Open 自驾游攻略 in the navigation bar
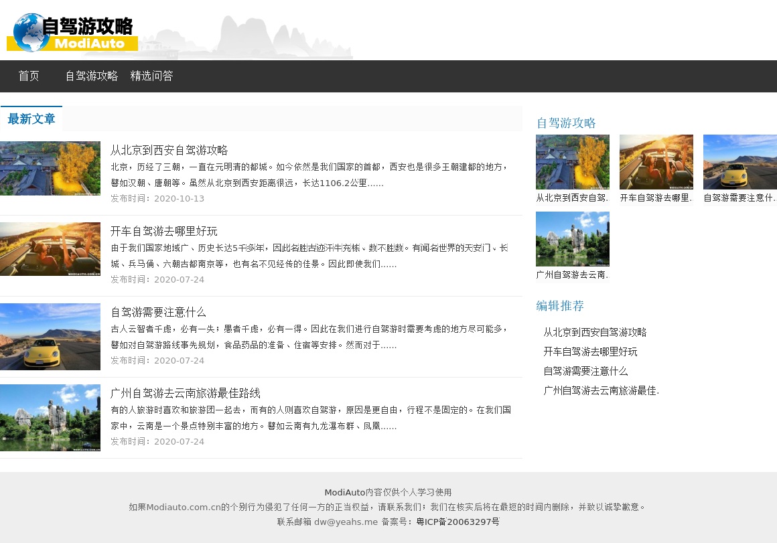The image size is (777, 543). [x=91, y=76]
